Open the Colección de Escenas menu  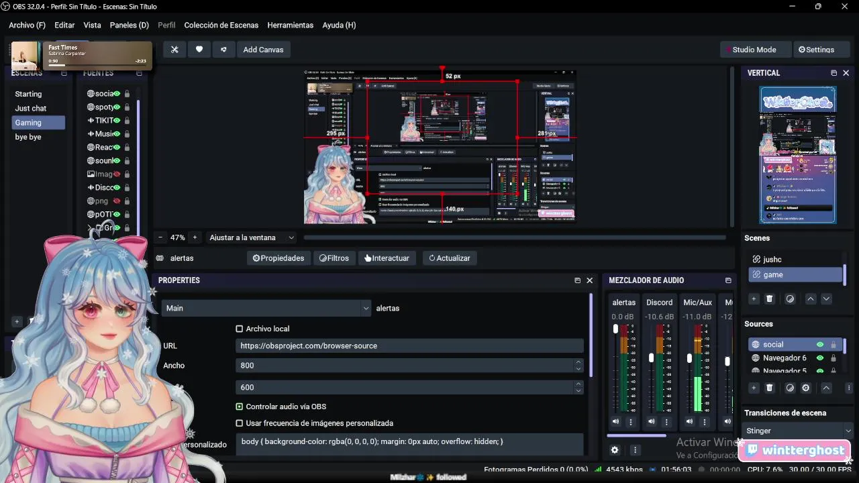coord(221,25)
